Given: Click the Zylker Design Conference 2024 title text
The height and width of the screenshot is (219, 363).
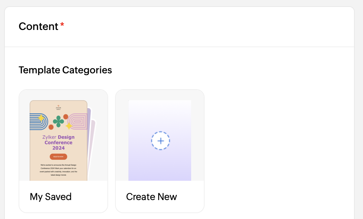Looking at the screenshot, I should [x=58, y=143].
